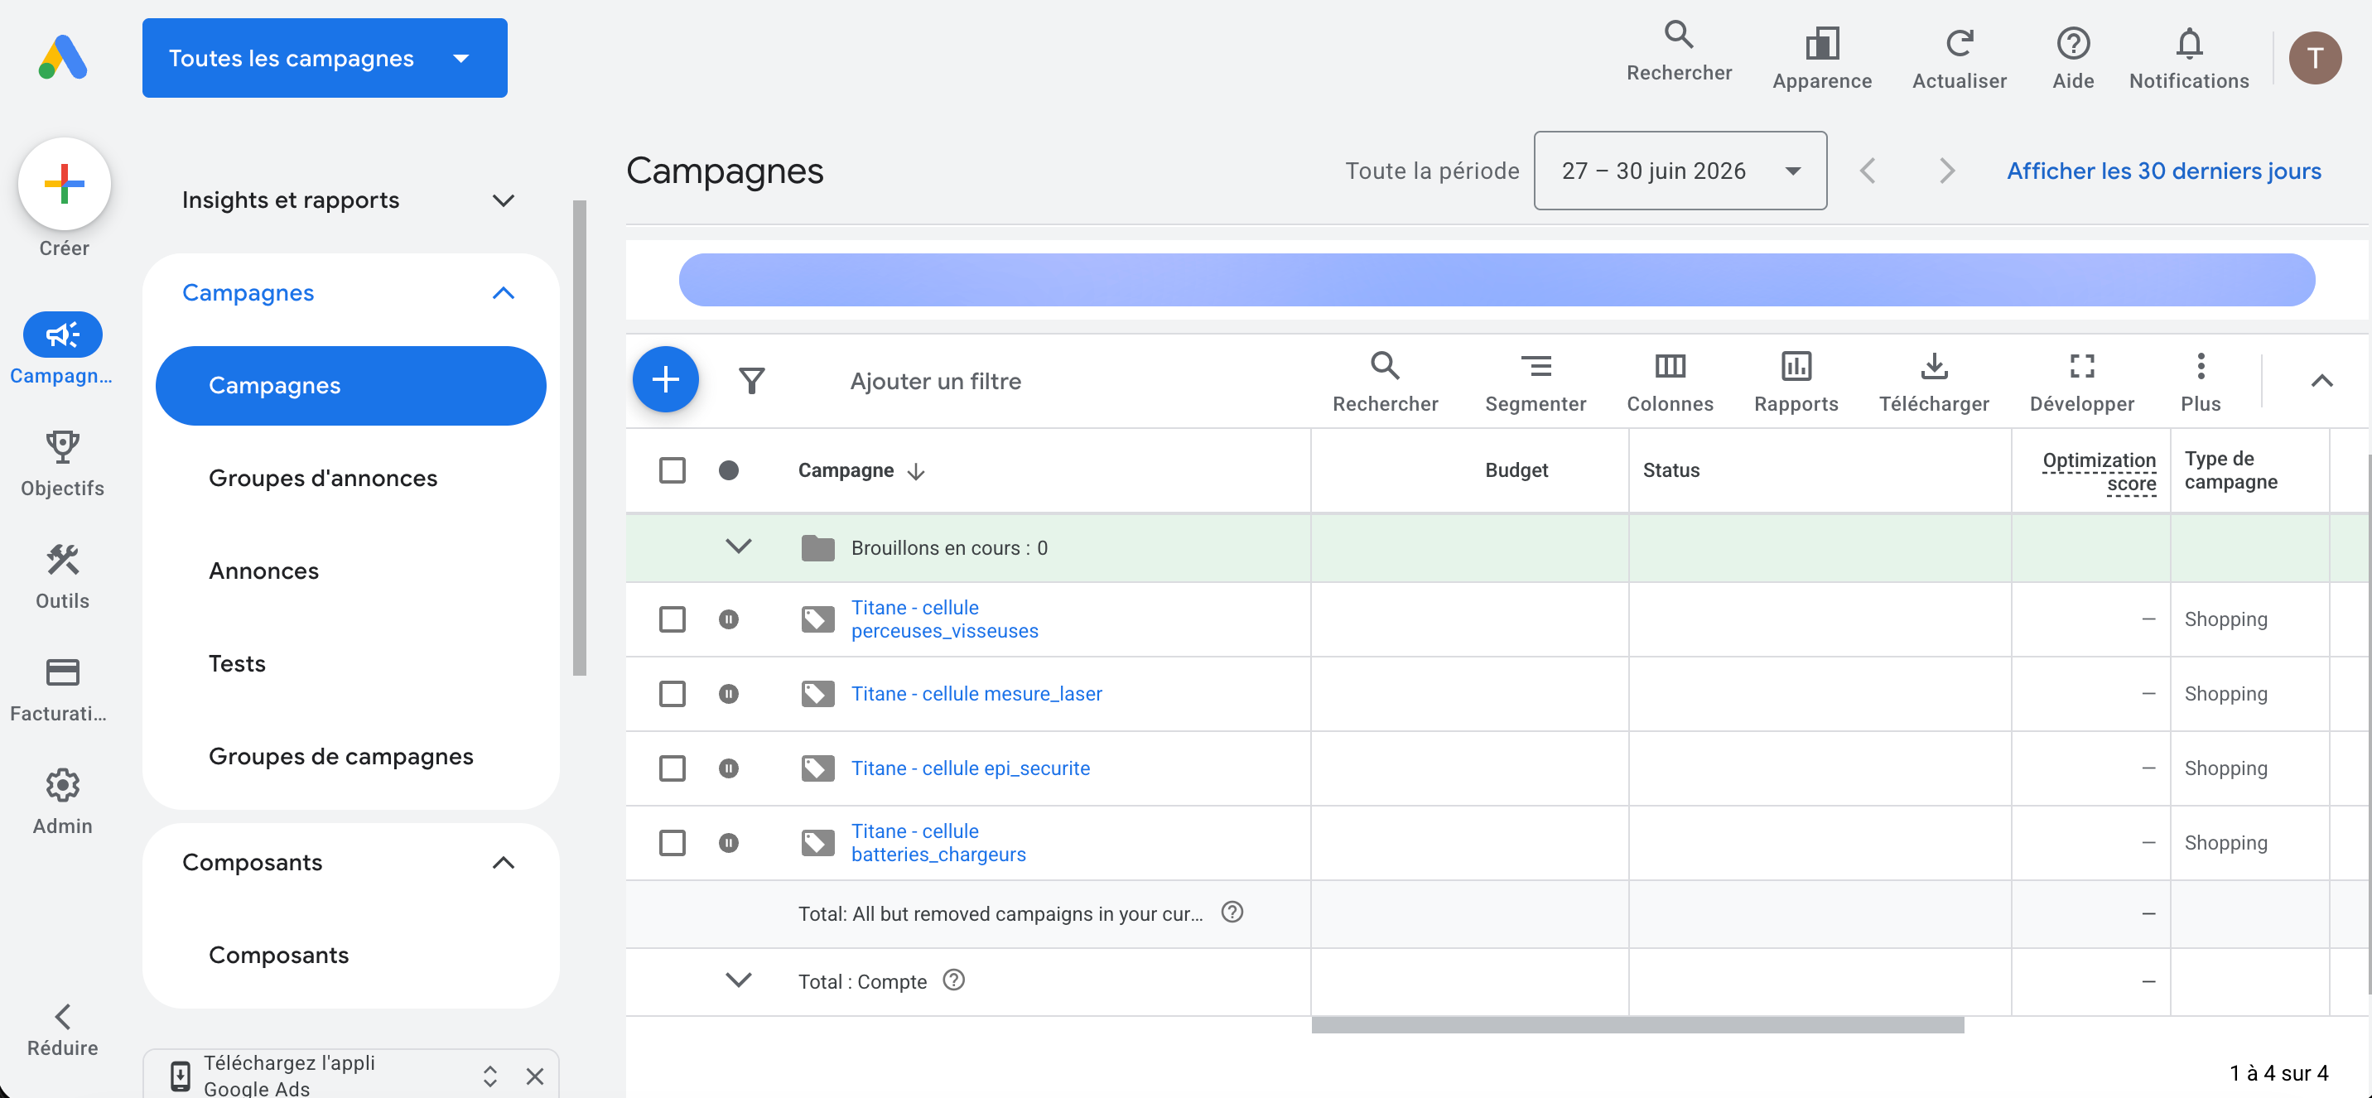2372x1098 pixels.
Task: Collapse sidebar with Réduire arrow
Action: [63, 1016]
